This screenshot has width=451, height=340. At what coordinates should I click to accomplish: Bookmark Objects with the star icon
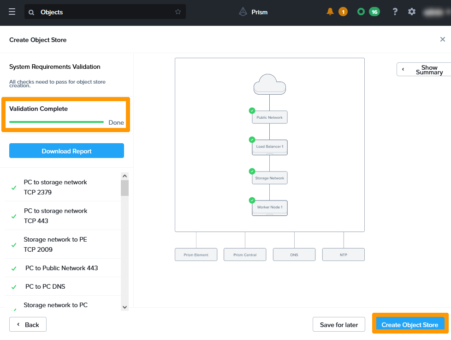click(178, 12)
